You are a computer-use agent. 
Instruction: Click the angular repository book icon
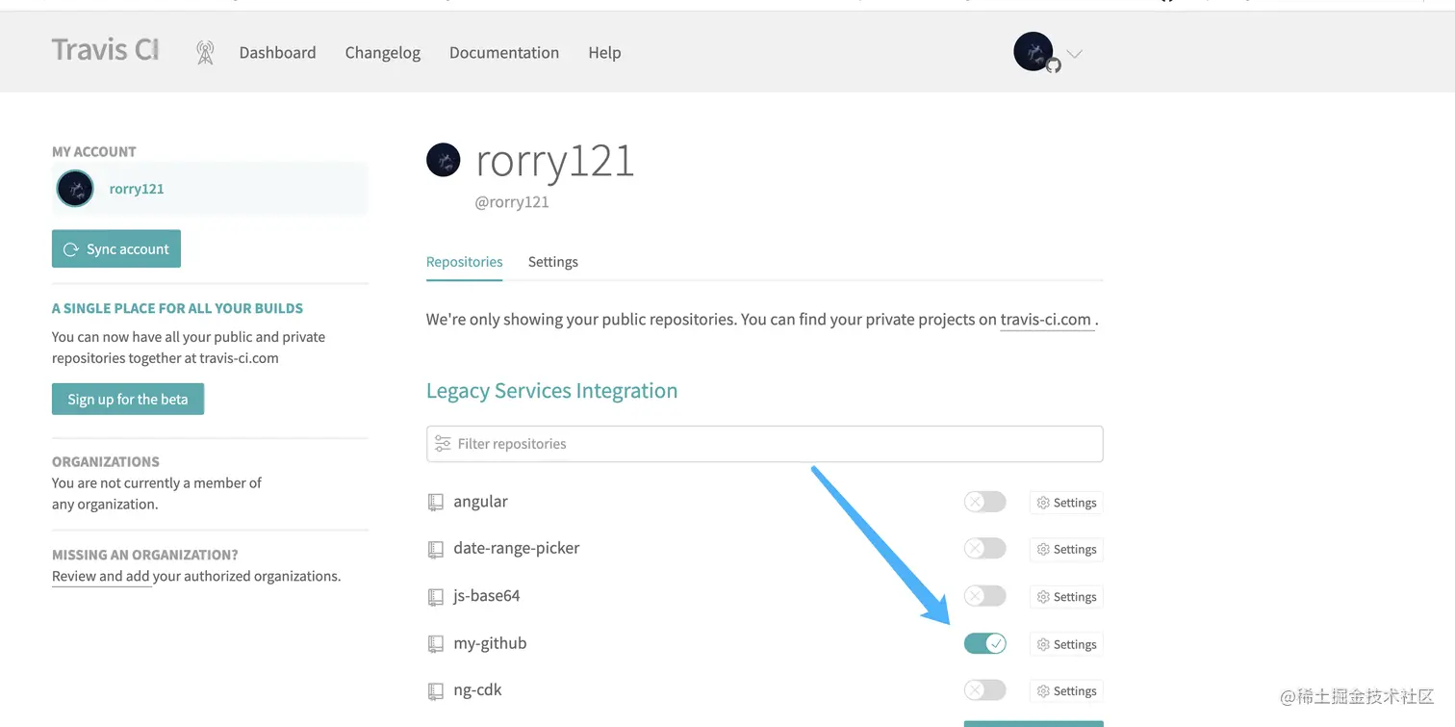pyautogui.click(x=436, y=502)
